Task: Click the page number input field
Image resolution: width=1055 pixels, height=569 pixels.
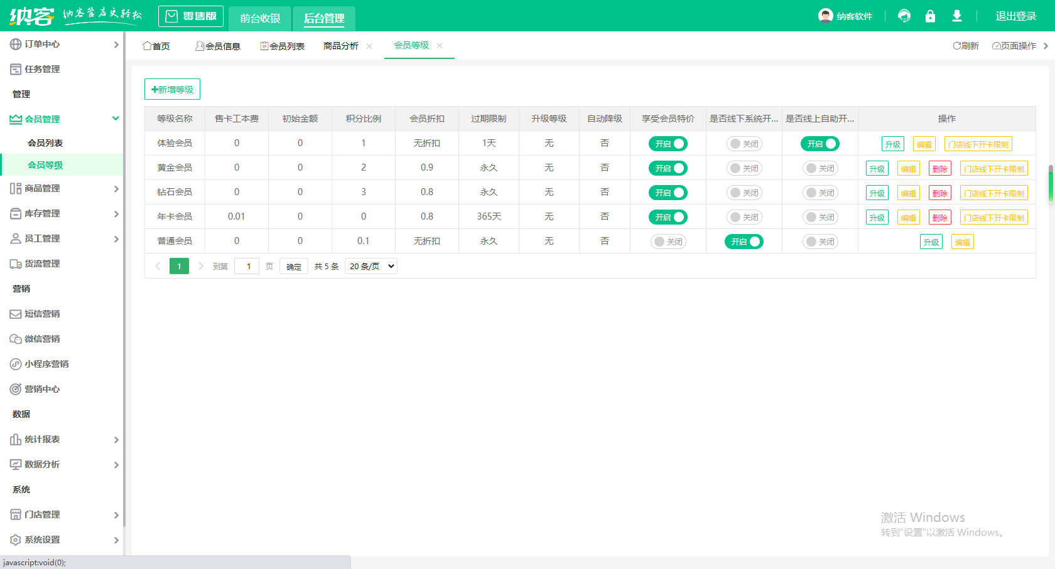Action: (x=247, y=266)
